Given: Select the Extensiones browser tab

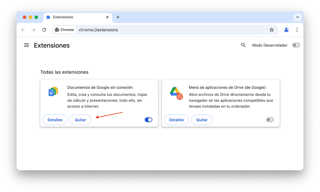Looking at the screenshot, I should pos(78,17).
